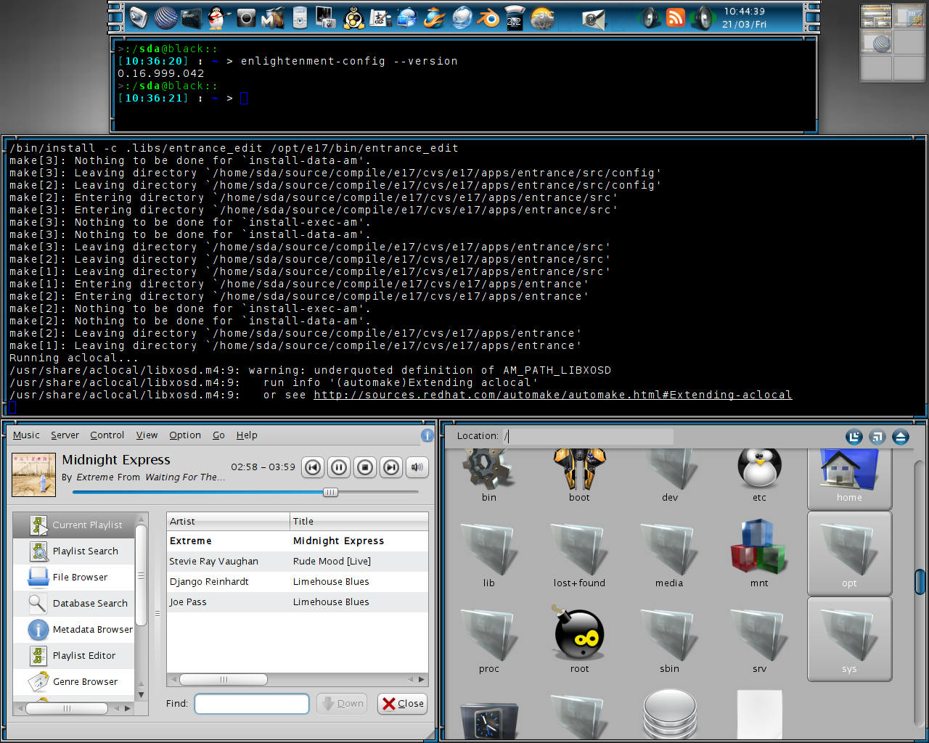Viewport: 929px width, 743px height.
Task: Click the Find input field
Action: (x=252, y=703)
